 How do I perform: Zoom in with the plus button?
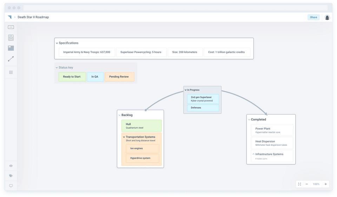pos(326,184)
